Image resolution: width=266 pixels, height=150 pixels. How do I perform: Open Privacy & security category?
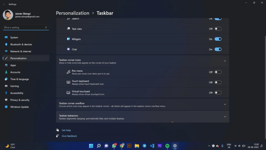click(x=26, y=100)
